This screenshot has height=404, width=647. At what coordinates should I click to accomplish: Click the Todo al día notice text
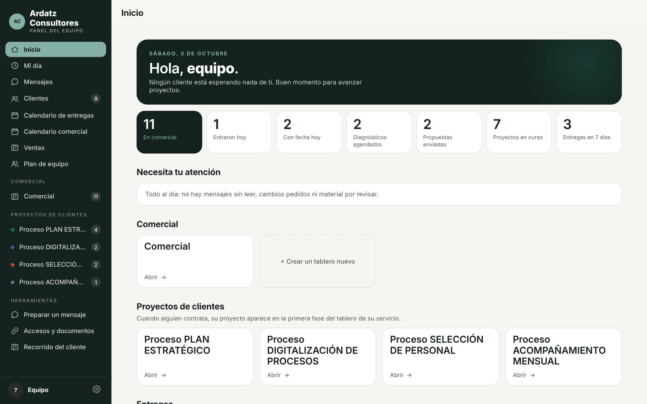point(262,194)
